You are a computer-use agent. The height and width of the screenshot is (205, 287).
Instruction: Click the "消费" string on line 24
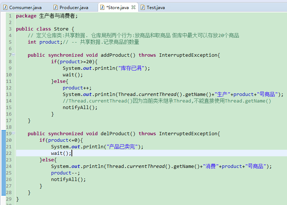pos(211,166)
